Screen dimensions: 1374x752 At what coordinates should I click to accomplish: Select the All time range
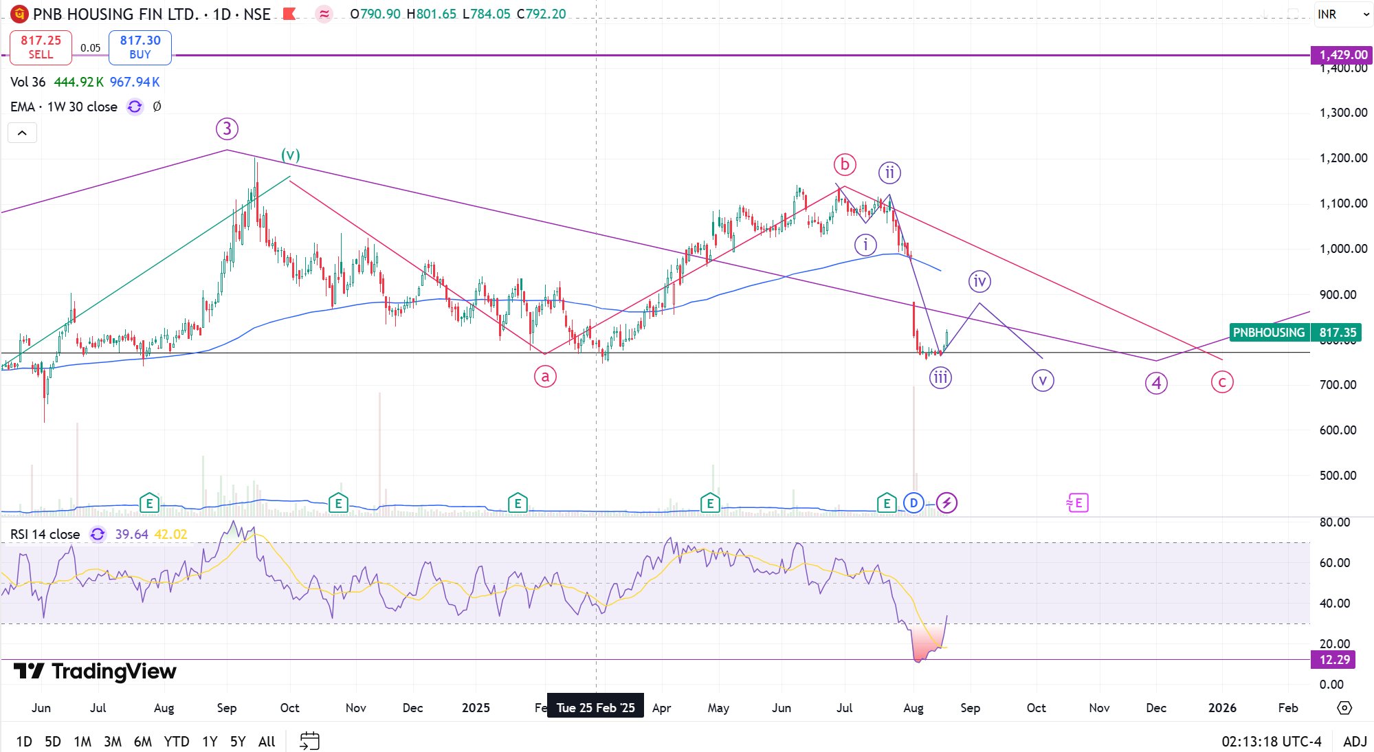267,741
